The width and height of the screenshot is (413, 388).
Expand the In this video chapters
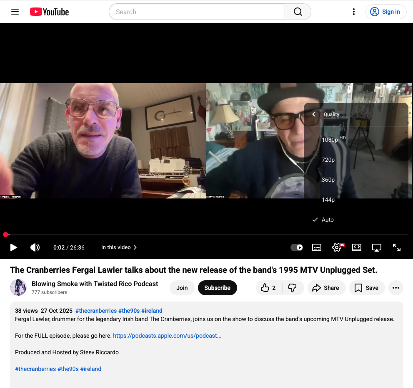tap(119, 247)
